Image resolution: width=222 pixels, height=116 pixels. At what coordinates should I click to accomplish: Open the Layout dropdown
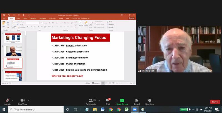click(21, 22)
